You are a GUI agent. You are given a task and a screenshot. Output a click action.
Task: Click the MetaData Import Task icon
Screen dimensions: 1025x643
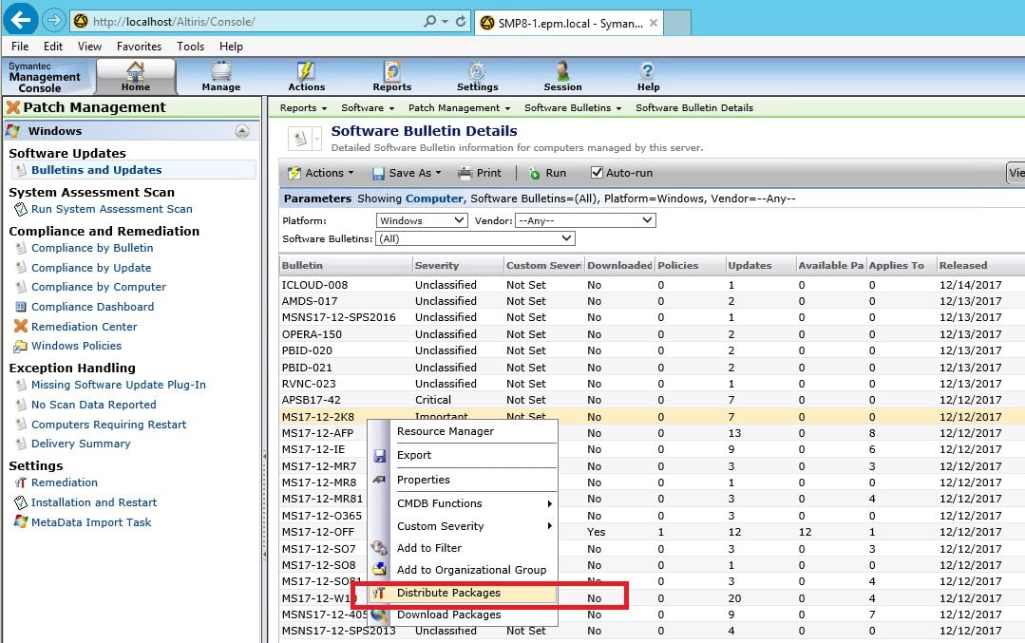pos(21,522)
